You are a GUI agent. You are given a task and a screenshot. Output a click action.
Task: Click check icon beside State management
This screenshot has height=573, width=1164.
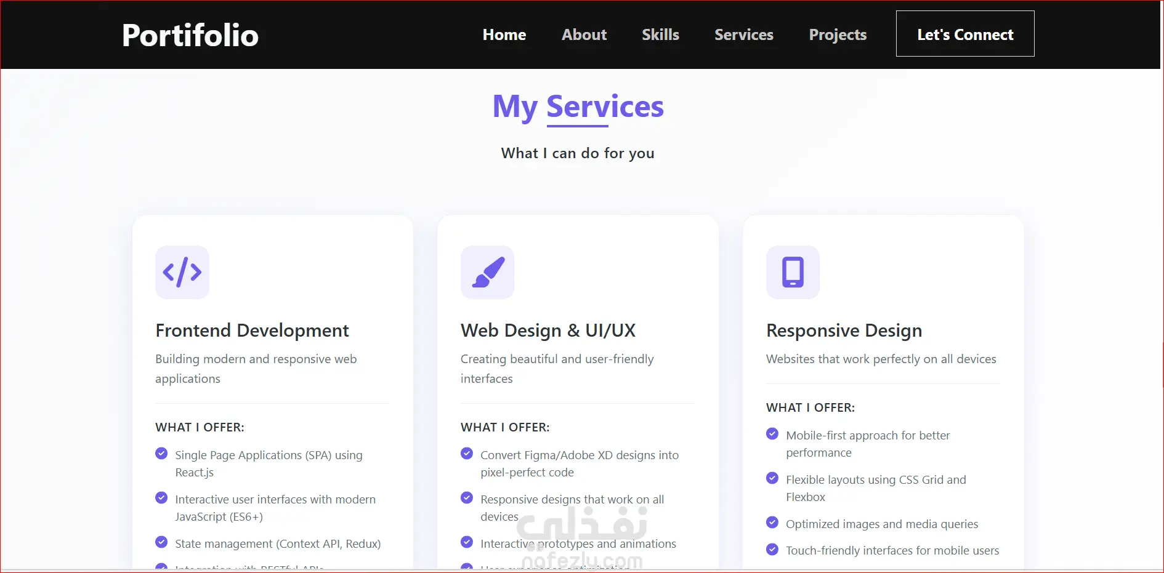161,542
